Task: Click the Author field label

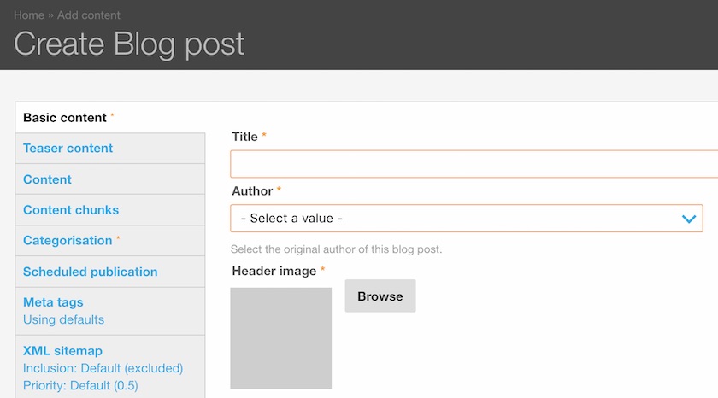Action: click(252, 190)
